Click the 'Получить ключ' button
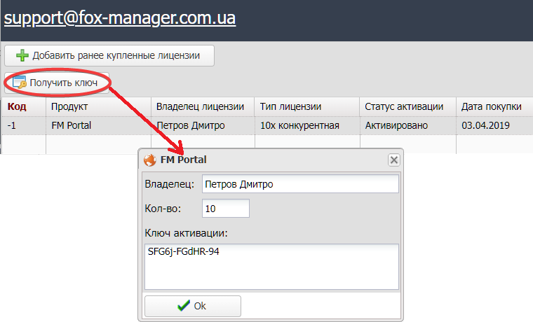This screenshot has width=533, height=322. pyautogui.click(x=57, y=83)
